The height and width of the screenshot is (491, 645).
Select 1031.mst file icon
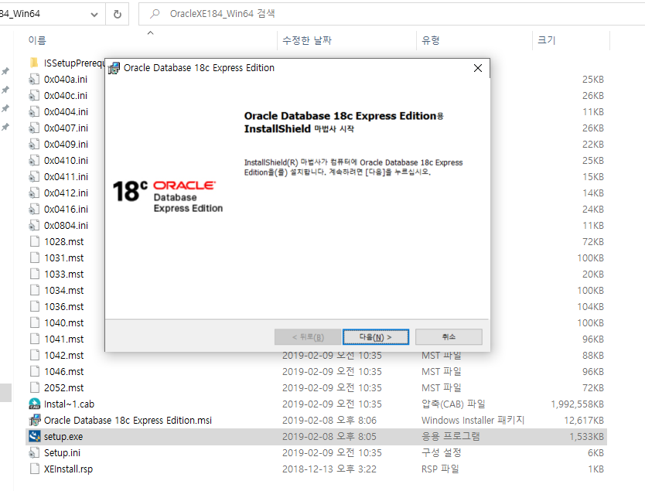[35, 257]
